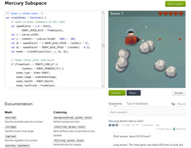
Task: Sort questions by Recent
Action: coord(181,104)
